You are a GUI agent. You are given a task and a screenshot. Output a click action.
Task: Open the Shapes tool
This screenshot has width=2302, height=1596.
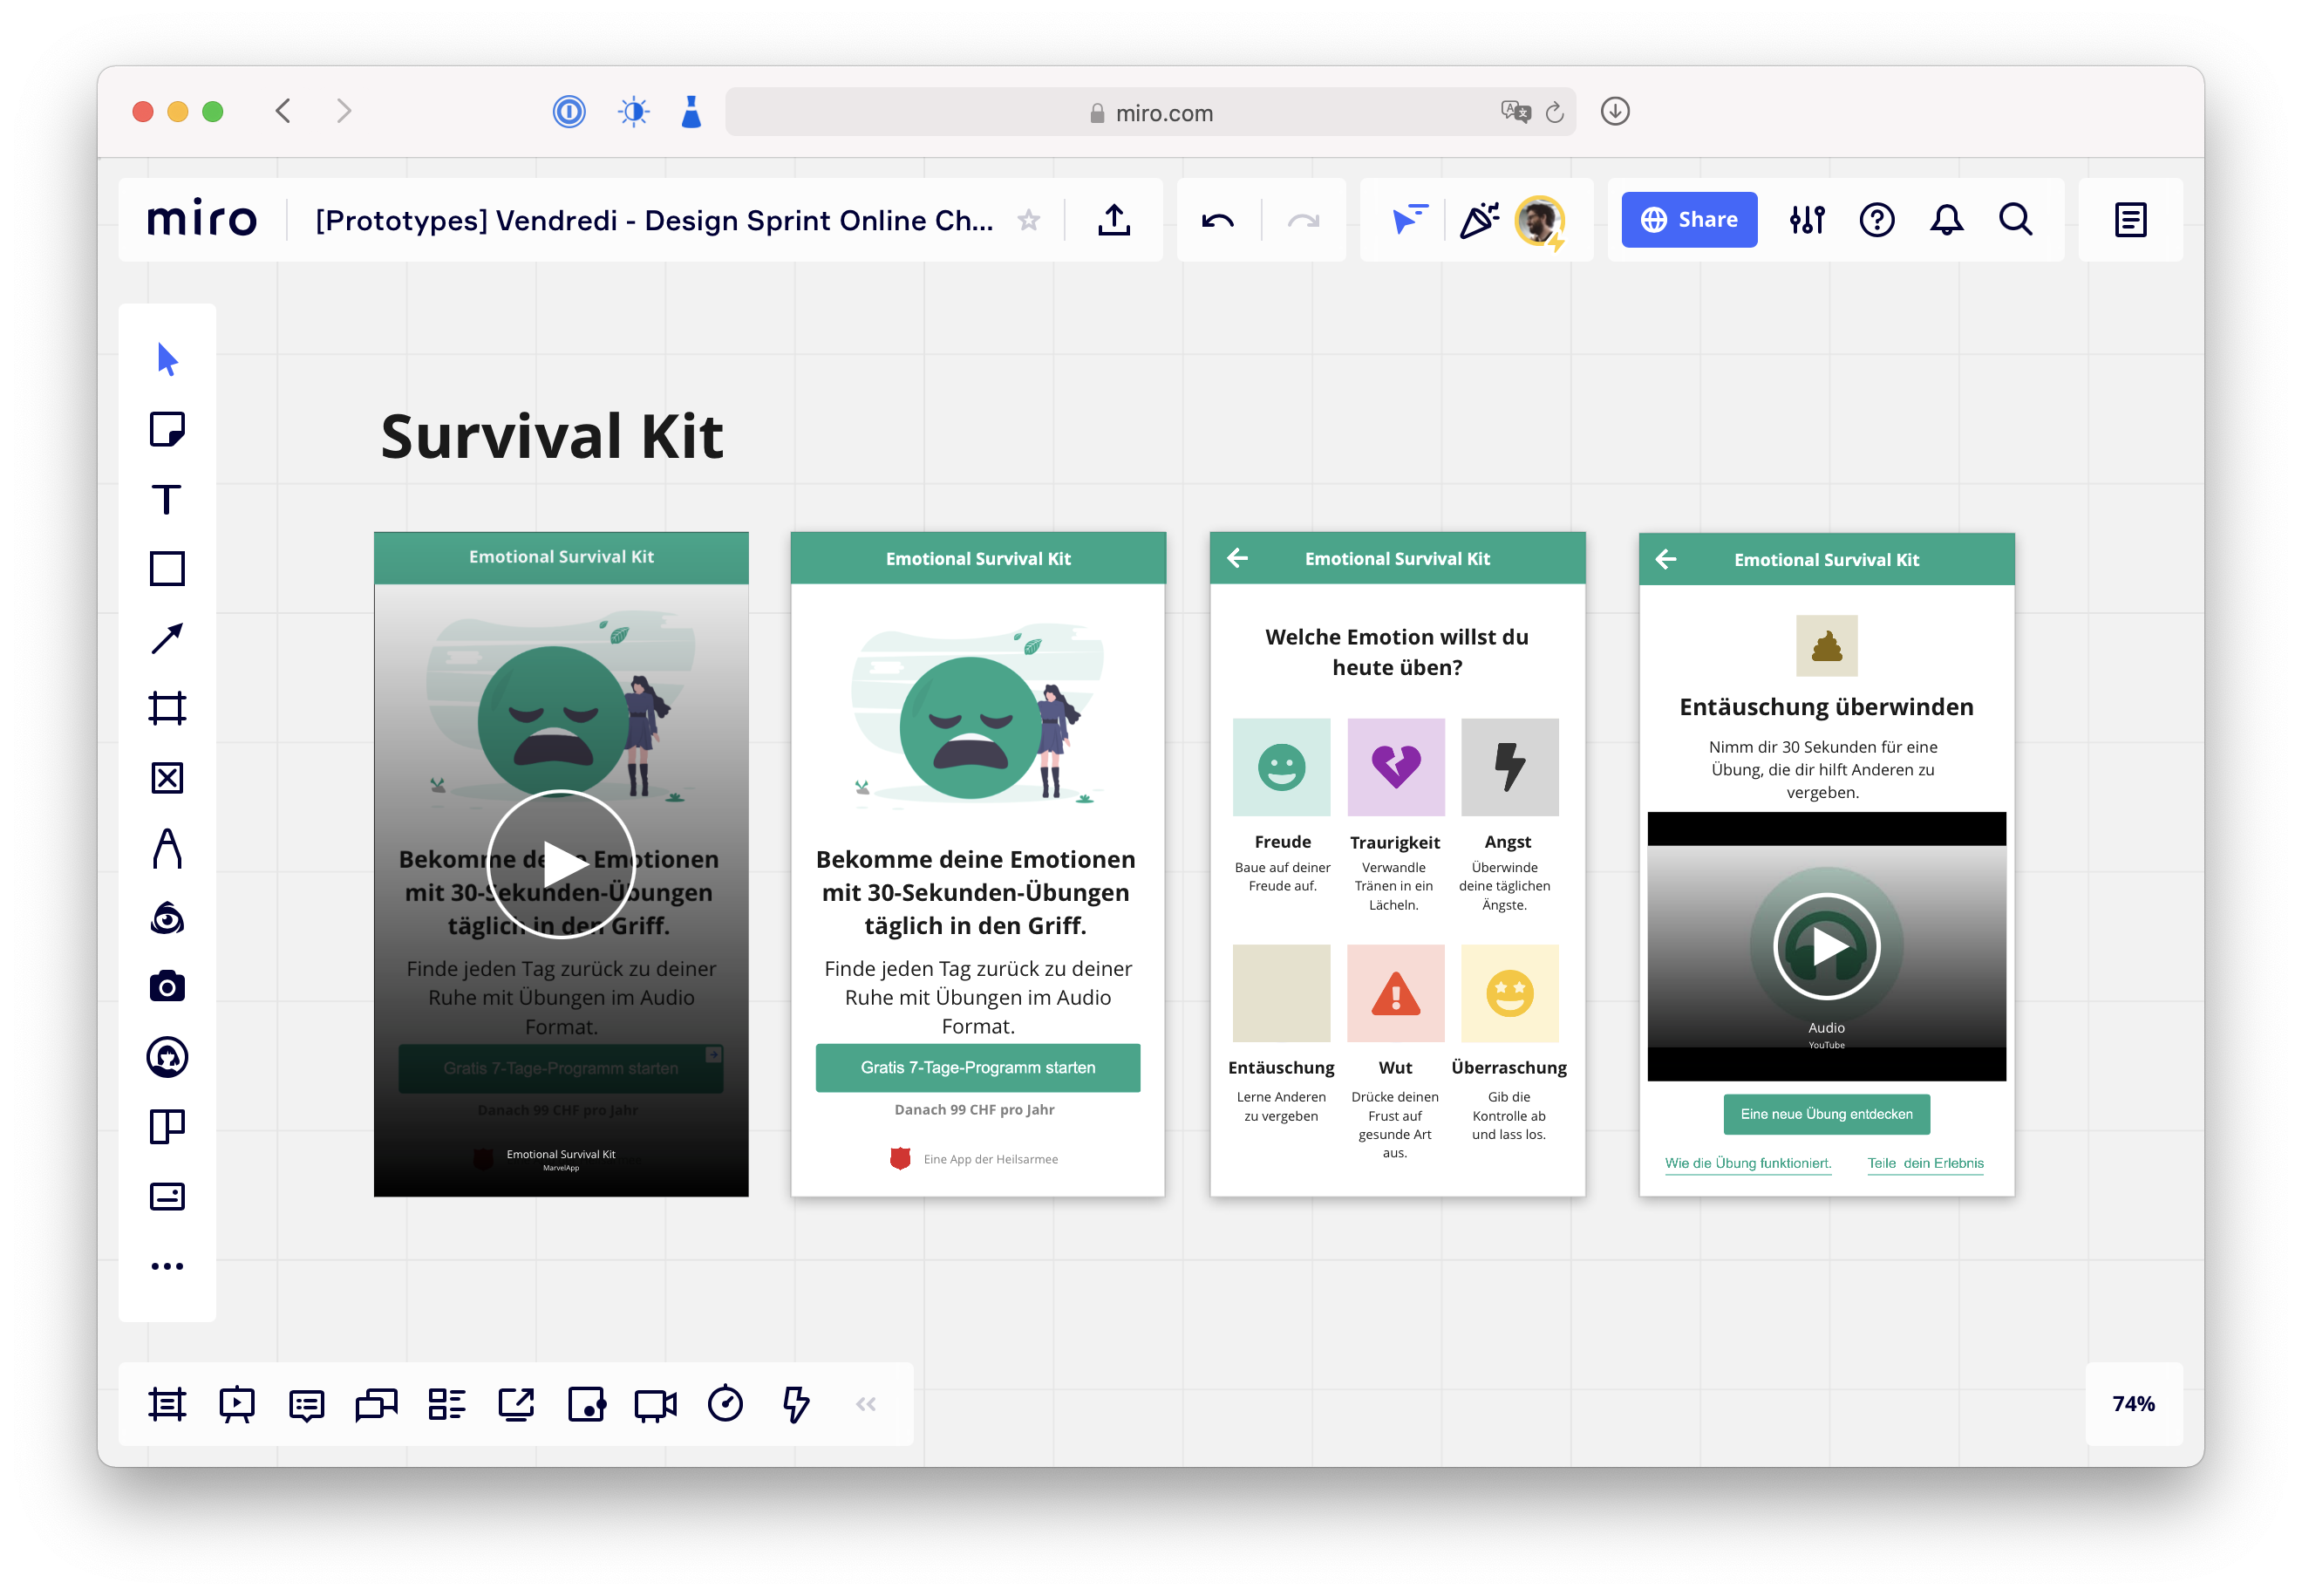click(x=168, y=569)
